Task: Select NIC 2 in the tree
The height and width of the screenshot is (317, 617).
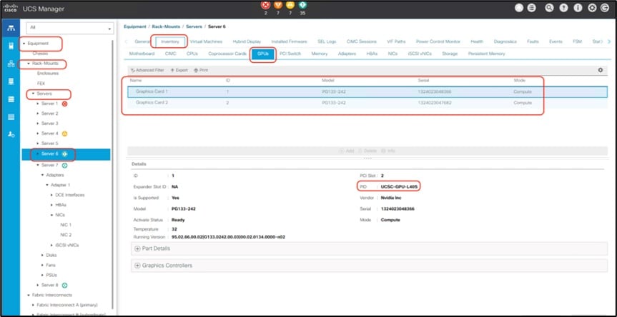Action: pyautogui.click(x=66, y=235)
